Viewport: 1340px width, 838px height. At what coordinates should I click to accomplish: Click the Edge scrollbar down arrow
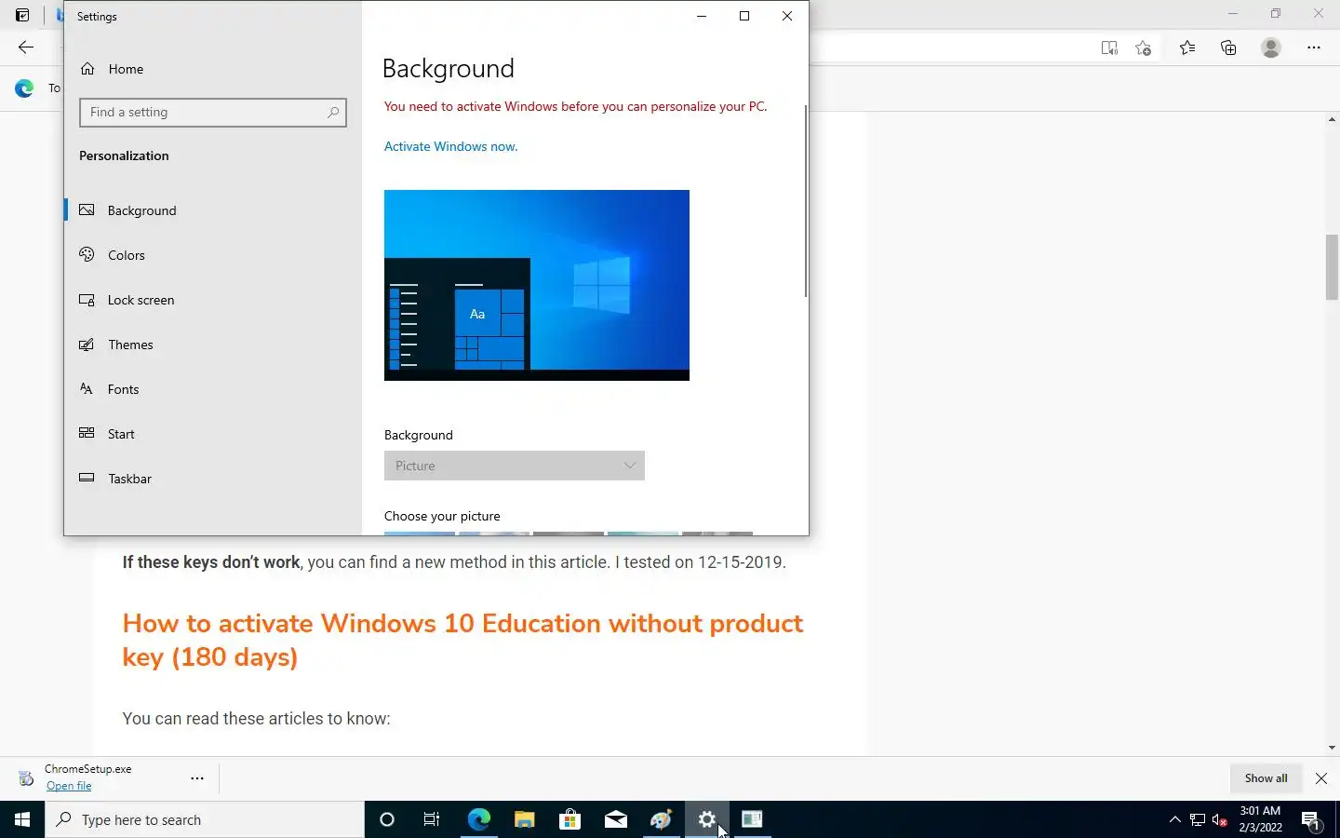[x=1333, y=748]
